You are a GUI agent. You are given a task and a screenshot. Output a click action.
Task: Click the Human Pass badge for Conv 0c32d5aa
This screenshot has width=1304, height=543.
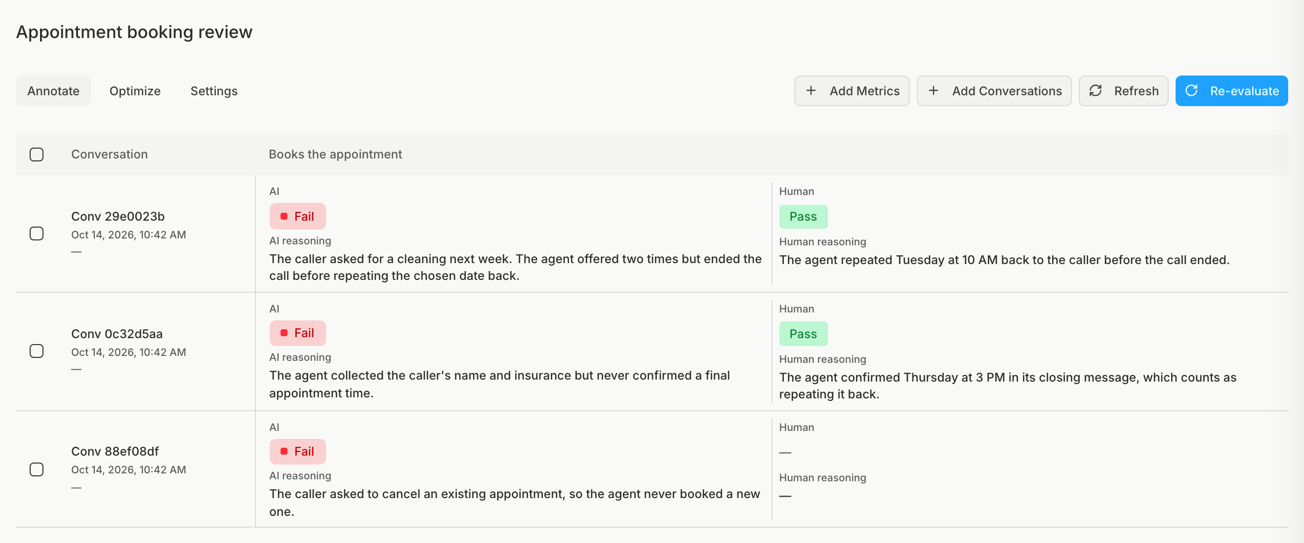coord(803,334)
